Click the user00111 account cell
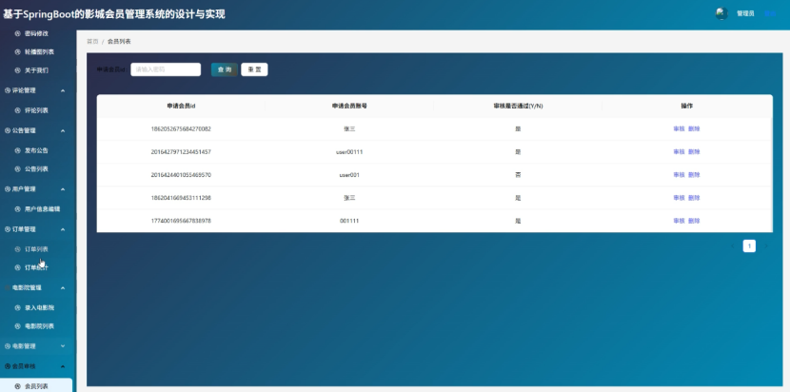The height and width of the screenshot is (392, 790). coord(349,151)
